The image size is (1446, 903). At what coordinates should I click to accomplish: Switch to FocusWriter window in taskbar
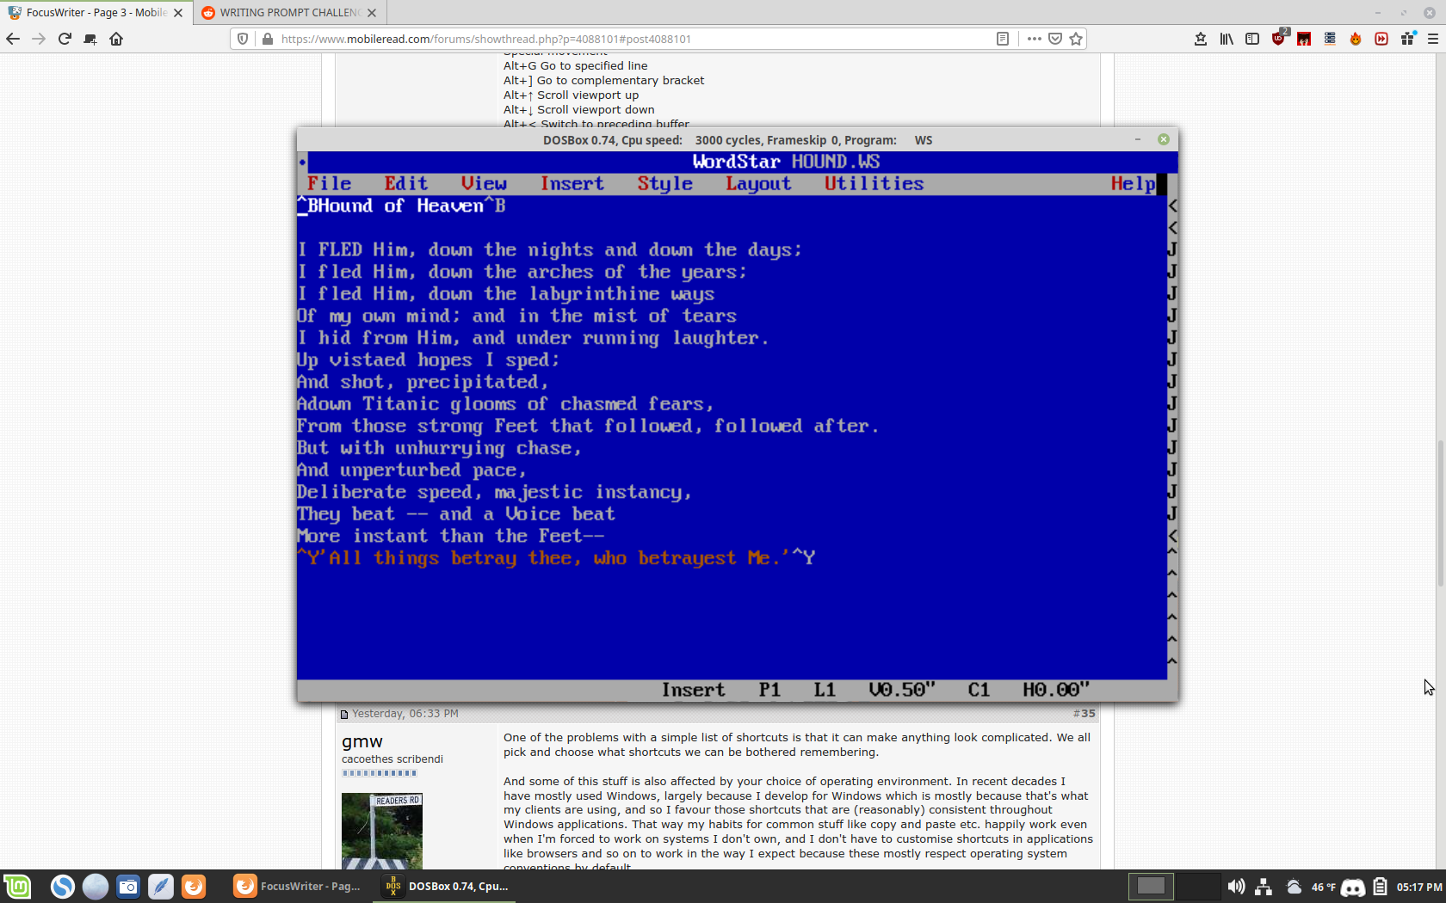[298, 886]
